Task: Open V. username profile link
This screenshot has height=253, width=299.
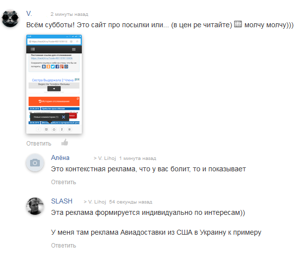Action: coord(29,14)
